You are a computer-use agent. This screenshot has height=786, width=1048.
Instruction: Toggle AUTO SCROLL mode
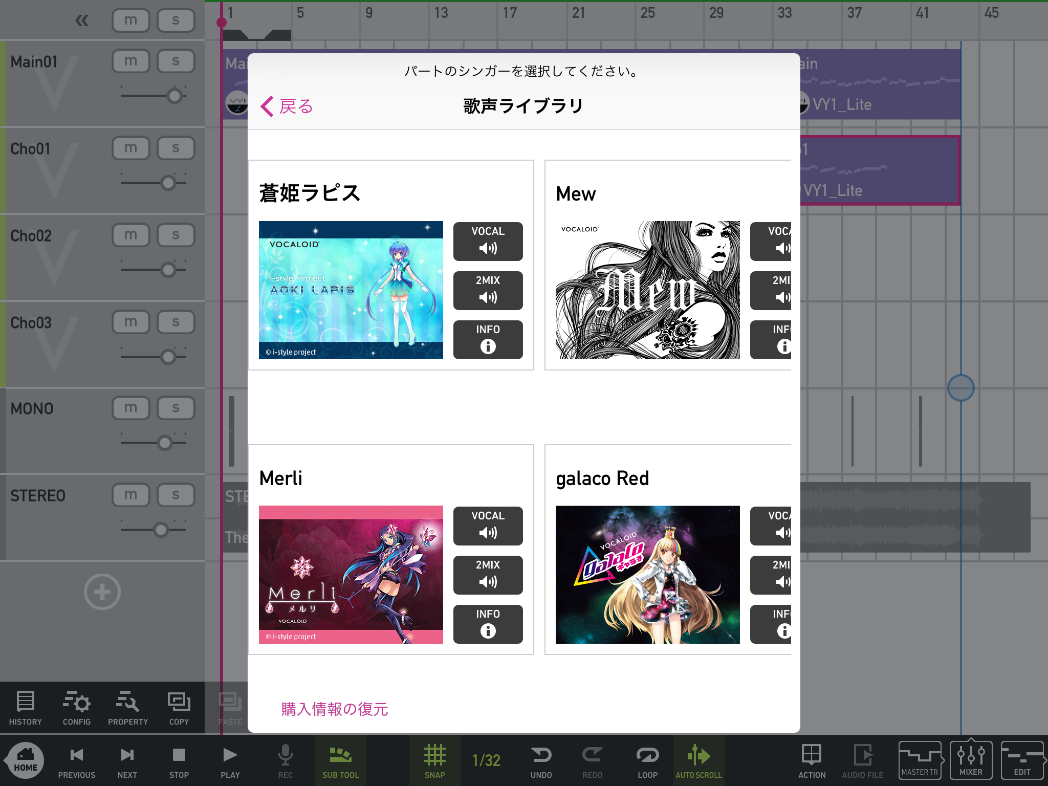[x=699, y=761]
